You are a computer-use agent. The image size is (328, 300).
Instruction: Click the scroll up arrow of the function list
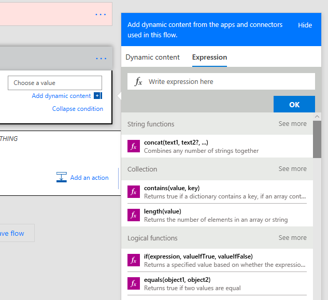(317, 117)
